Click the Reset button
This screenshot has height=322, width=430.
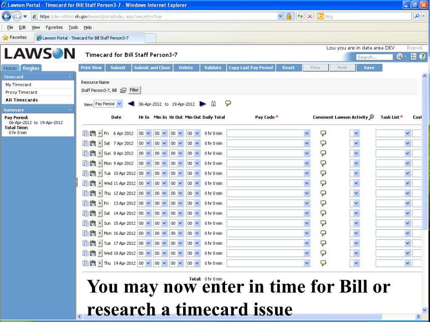[288, 68]
